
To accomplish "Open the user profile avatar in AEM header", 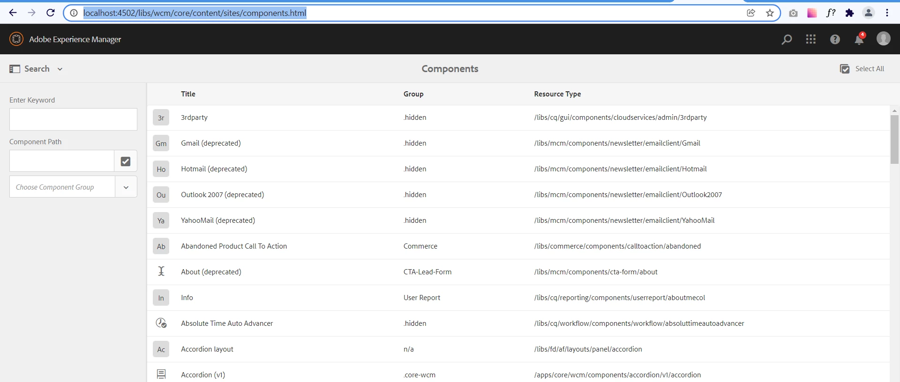I will point(884,39).
